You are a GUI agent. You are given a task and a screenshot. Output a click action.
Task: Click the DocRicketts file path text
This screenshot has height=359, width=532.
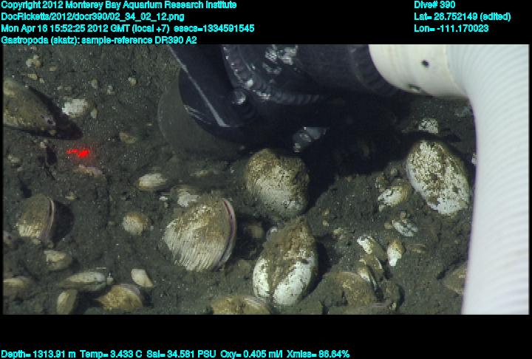click(x=93, y=16)
